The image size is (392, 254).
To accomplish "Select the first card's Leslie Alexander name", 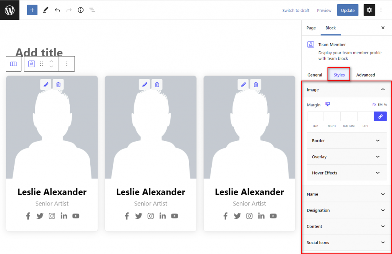I will click(x=52, y=192).
